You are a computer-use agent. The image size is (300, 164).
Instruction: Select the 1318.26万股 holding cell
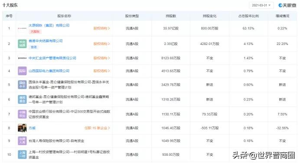pos(171,99)
